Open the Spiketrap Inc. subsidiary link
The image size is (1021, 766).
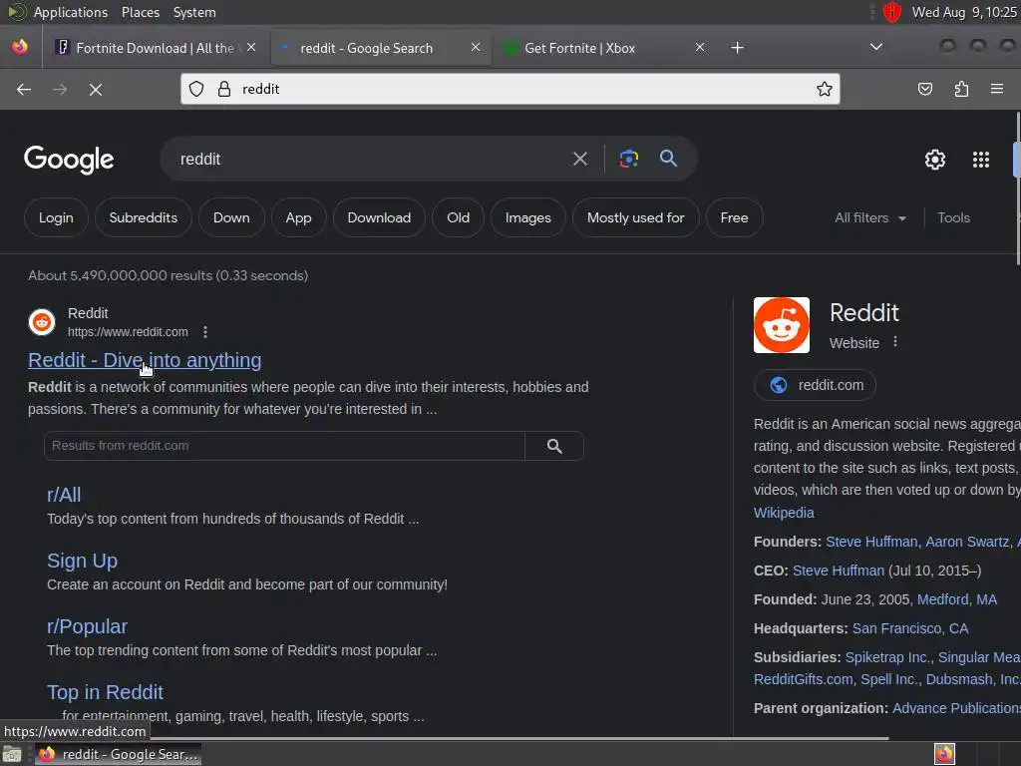(888, 657)
